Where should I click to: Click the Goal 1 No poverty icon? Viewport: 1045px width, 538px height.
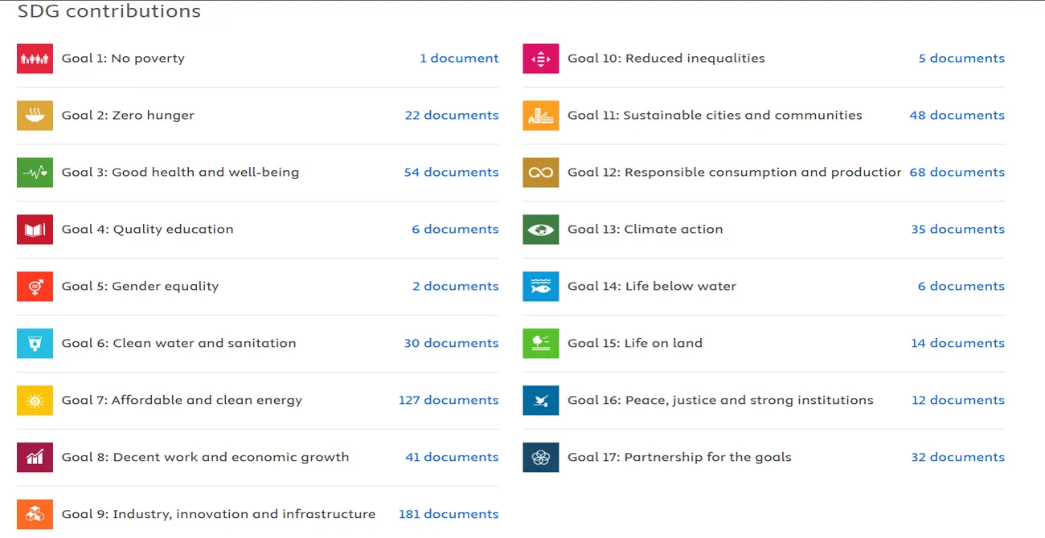pos(35,59)
